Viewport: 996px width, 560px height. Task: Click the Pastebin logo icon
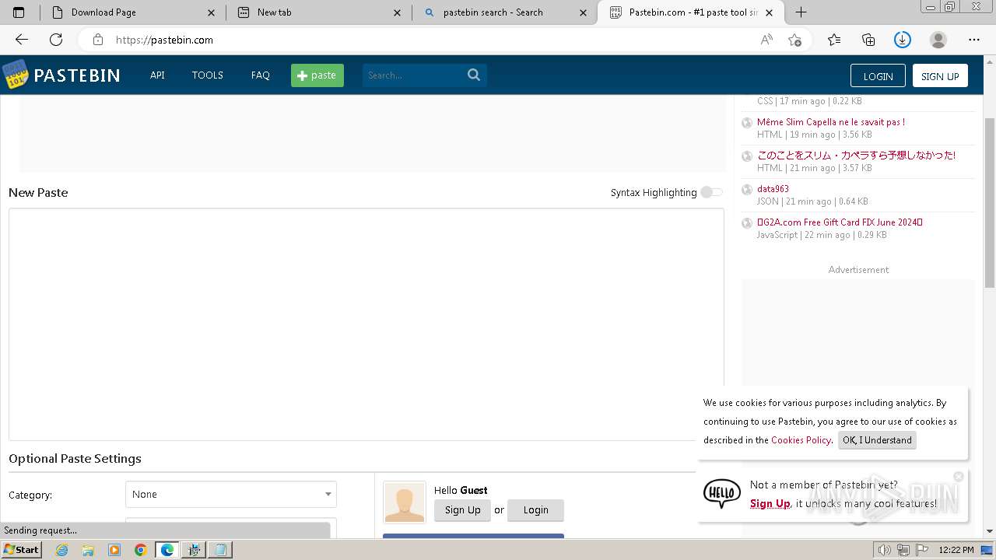pyautogui.click(x=15, y=75)
